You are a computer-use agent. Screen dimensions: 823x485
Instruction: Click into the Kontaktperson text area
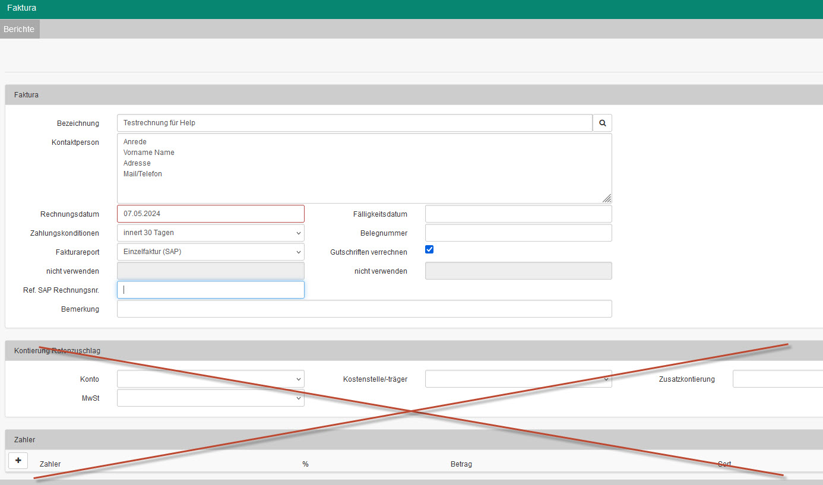[365, 169]
